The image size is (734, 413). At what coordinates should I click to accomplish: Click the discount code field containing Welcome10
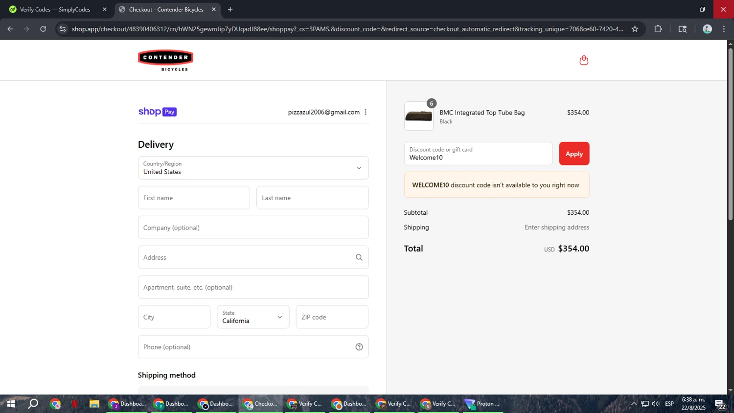click(x=478, y=154)
